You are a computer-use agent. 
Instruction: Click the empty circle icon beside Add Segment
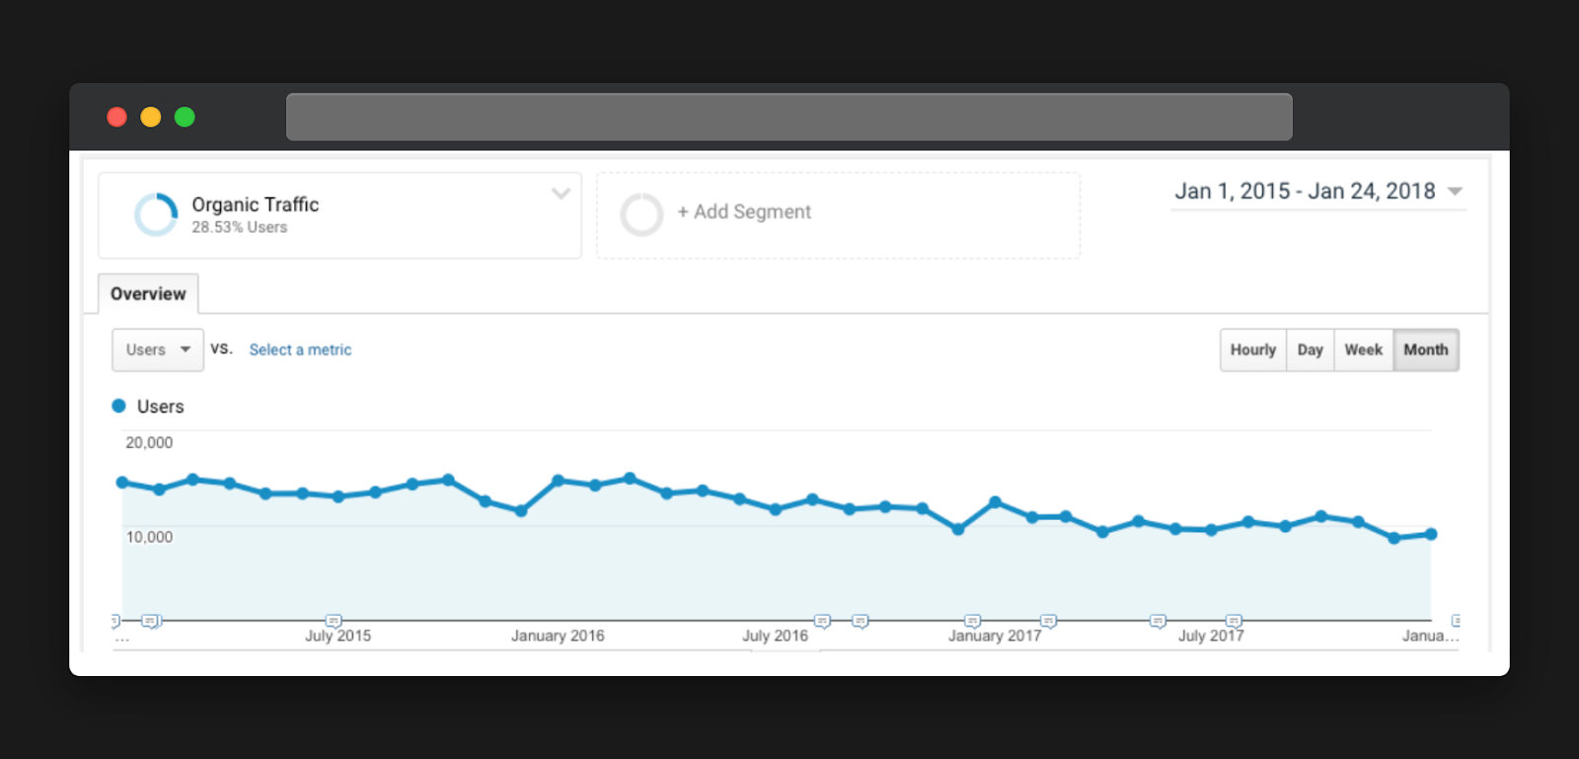coord(641,214)
